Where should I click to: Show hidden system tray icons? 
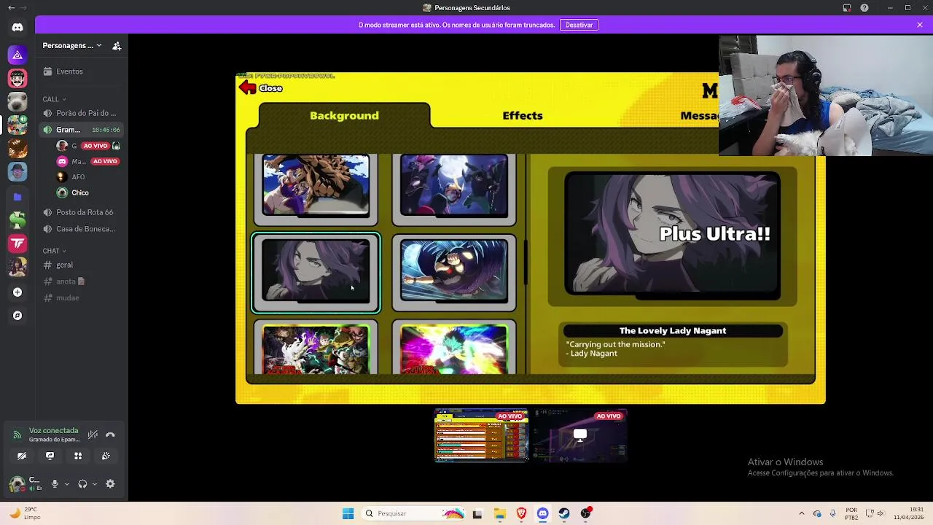pos(802,513)
